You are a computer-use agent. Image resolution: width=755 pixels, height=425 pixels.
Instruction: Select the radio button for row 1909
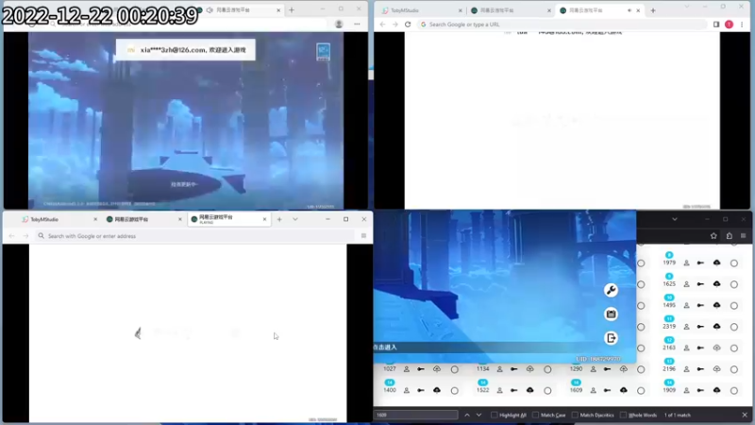pyautogui.click(x=734, y=390)
